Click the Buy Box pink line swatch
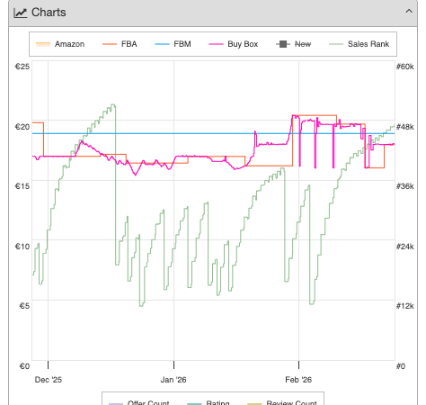The height and width of the screenshot is (405, 426). pyautogui.click(x=216, y=44)
